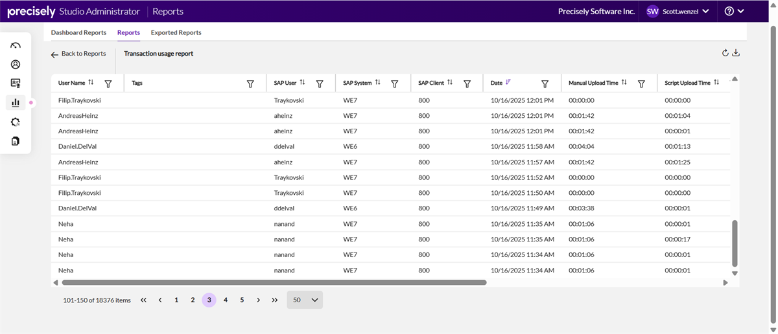The width and height of the screenshot is (778, 334).
Task: Click AndreasHeinz in the 11:57 AM row
Action: 78,162
